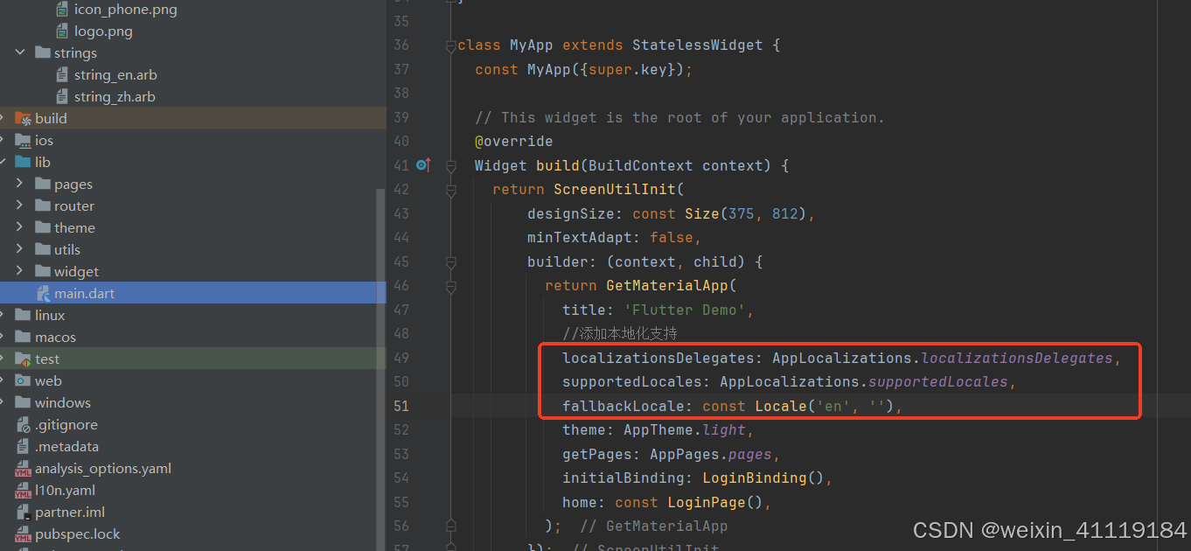Click the image icon next to logo.png

pos(62,31)
